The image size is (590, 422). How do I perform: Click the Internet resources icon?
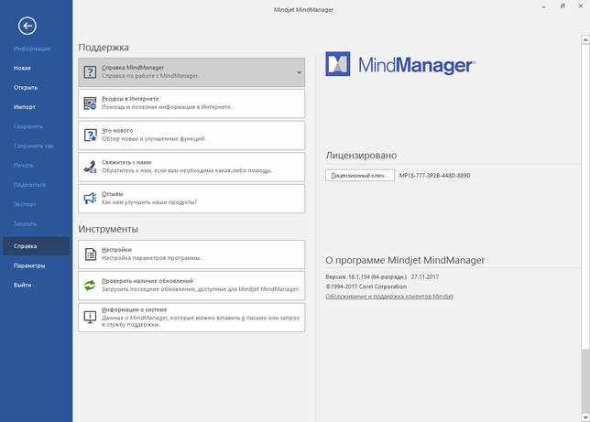[x=90, y=103]
